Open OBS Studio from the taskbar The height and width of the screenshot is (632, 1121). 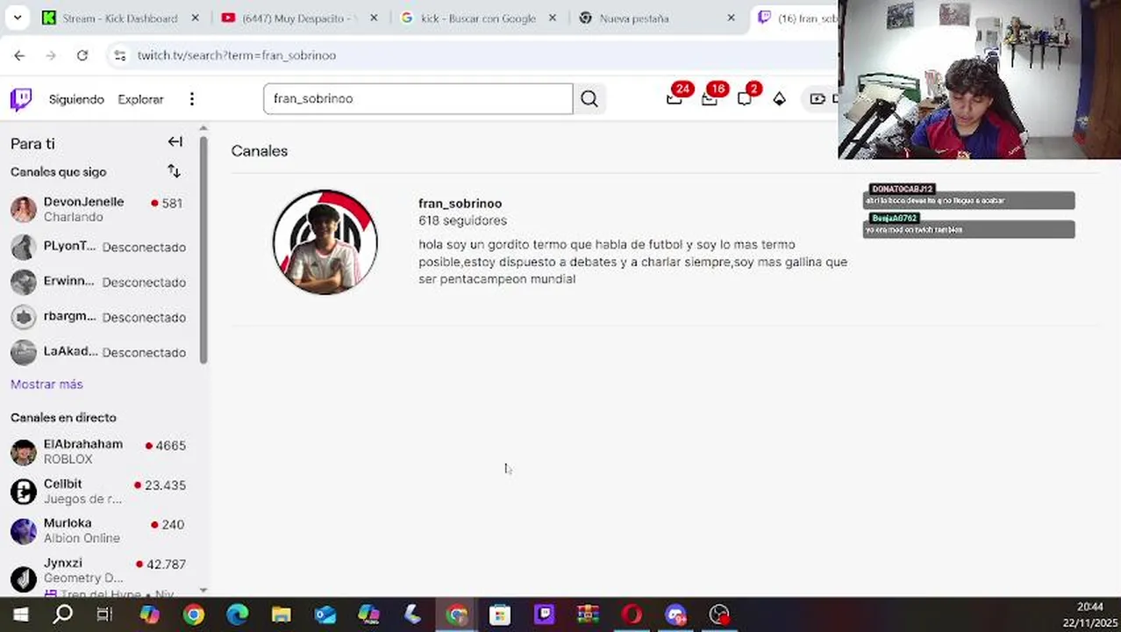(719, 614)
